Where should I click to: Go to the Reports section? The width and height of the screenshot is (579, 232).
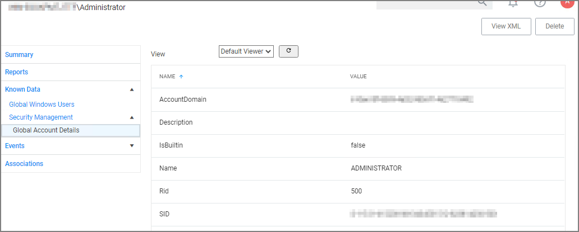click(x=17, y=72)
